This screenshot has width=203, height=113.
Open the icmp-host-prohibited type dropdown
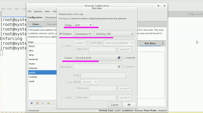pyautogui.click(x=119, y=43)
